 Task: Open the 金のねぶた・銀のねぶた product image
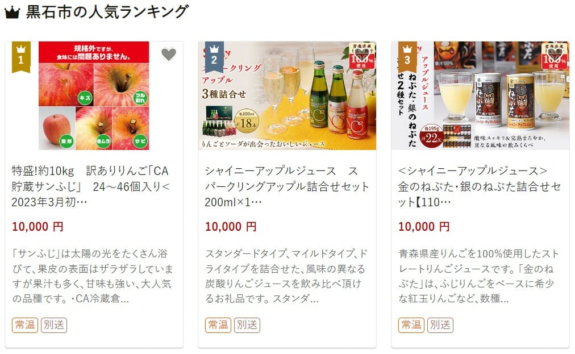click(x=480, y=95)
